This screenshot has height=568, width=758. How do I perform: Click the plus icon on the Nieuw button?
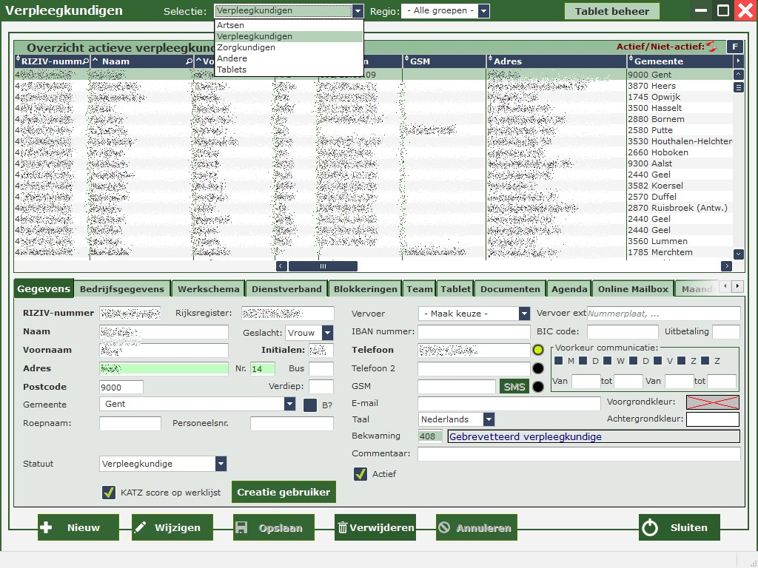point(46,527)
